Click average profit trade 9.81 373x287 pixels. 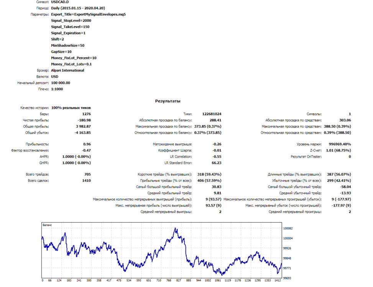coord(217,193)
